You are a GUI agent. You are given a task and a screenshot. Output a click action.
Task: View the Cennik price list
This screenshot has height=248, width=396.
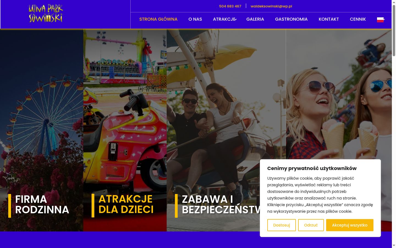point(358,19)
